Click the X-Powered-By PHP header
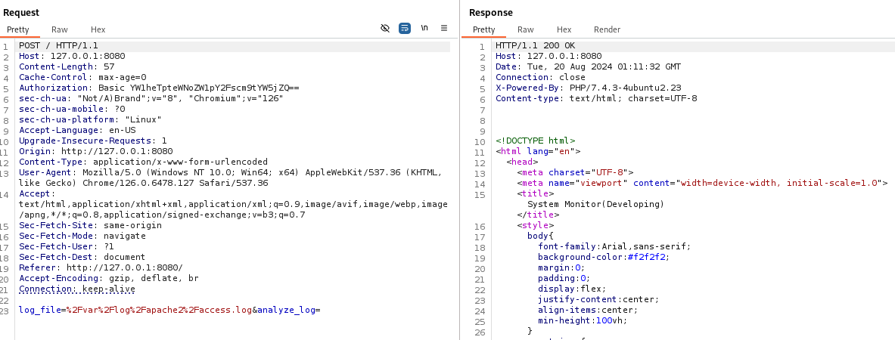The width and height of the screenshot is (895, 340). [588, 88]
